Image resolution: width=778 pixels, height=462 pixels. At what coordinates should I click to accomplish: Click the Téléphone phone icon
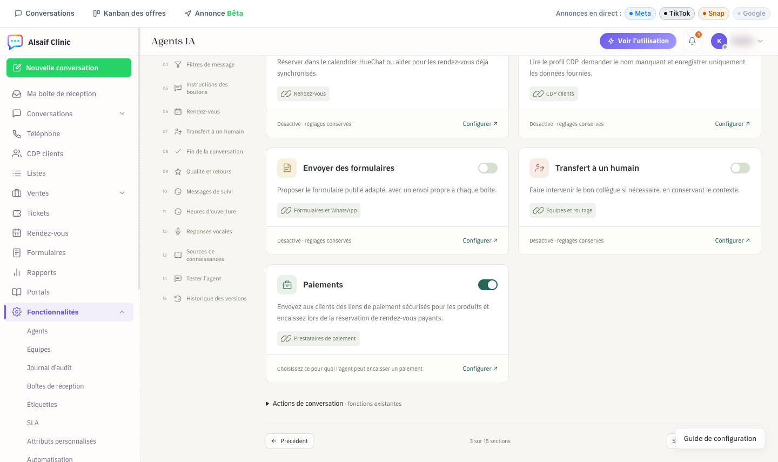(x=17, y=134)
